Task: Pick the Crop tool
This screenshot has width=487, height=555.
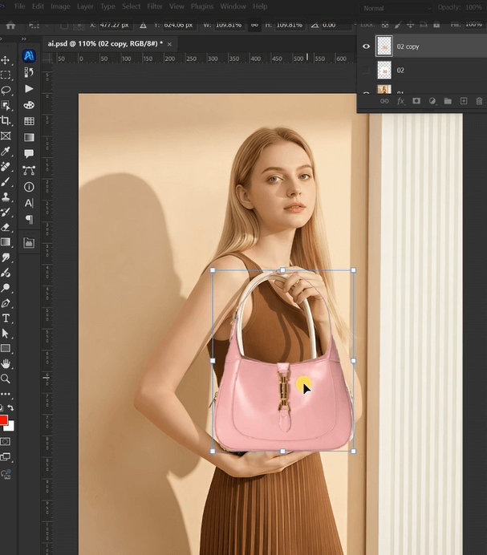Action: (x=6, y=120)
